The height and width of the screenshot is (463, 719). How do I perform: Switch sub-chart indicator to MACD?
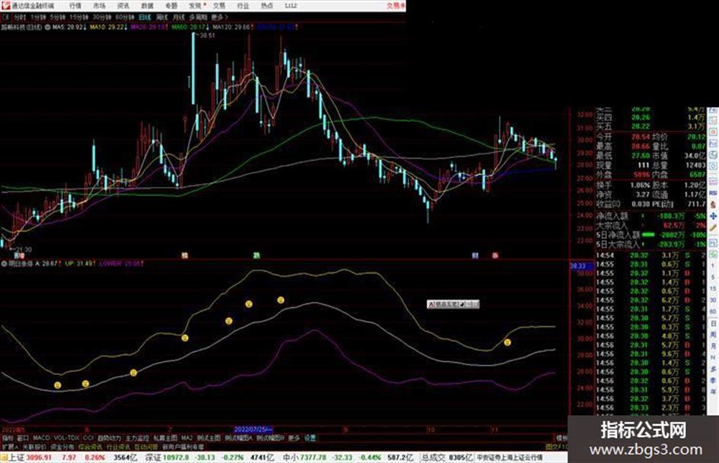coord(41,438)
